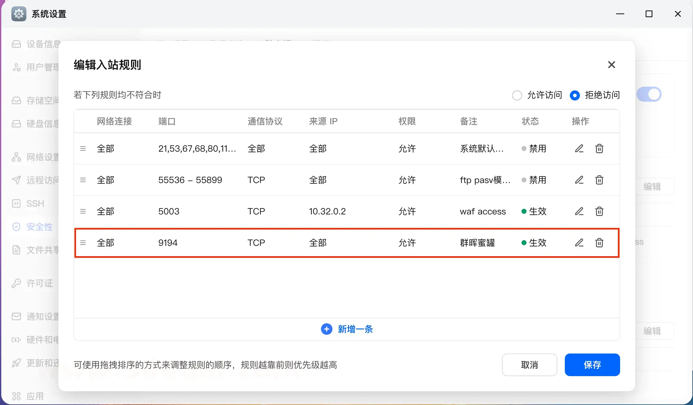Open 安全性 in the sidebar
This screenshot has height=405, width=693.
pyautogui.click(x=39, y=227)
